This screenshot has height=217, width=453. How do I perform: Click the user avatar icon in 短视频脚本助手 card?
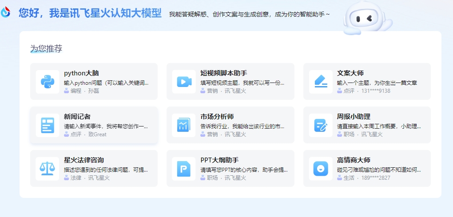[203, 91]
